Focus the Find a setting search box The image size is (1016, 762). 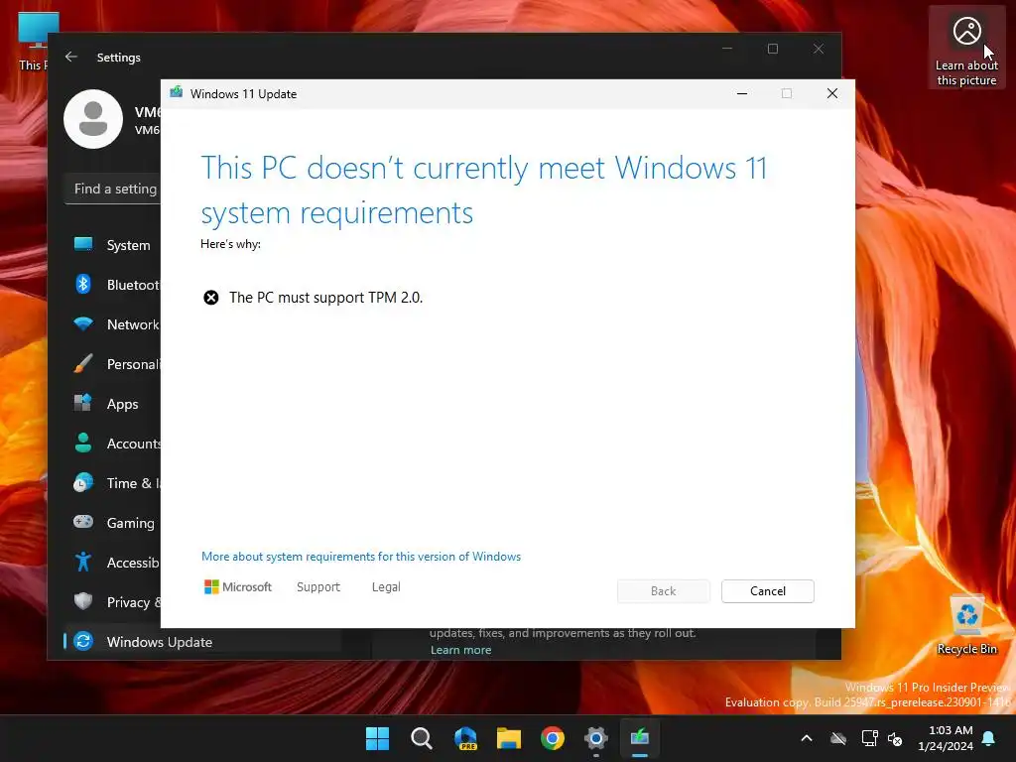(x=113, y=189)
